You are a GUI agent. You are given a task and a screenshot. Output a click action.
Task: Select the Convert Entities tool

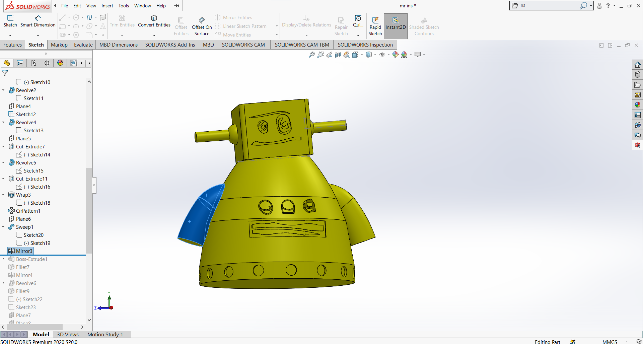[x=154, y=21]
